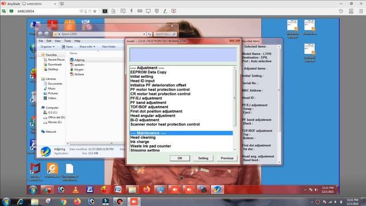The width and height of the screenshot is (366, 206).
Task: Click Adjusted items panel scroll-down arrow
Action: coord(279,162)
